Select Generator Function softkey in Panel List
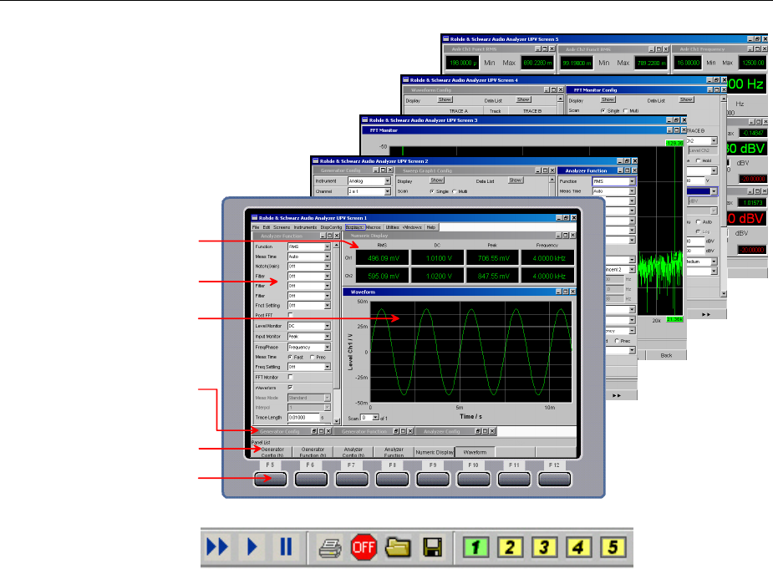Screen dimensions: 773x569 click(x=313, y=452)
